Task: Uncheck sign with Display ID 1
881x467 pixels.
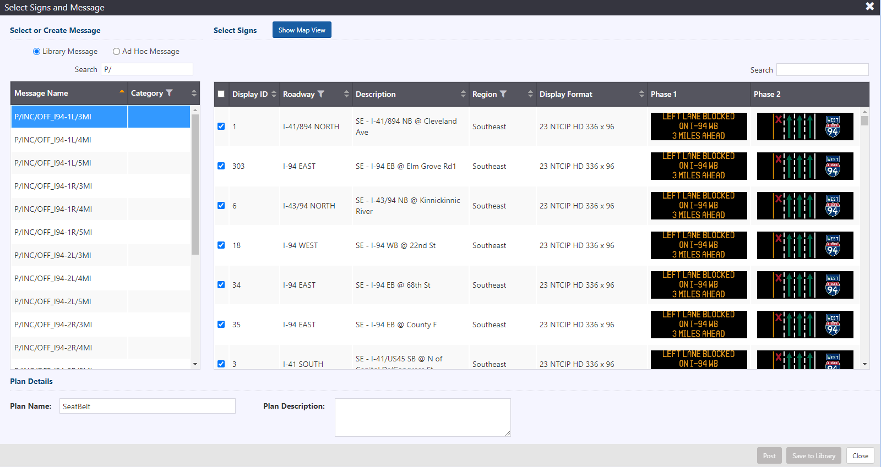Action: pos(221,127)
